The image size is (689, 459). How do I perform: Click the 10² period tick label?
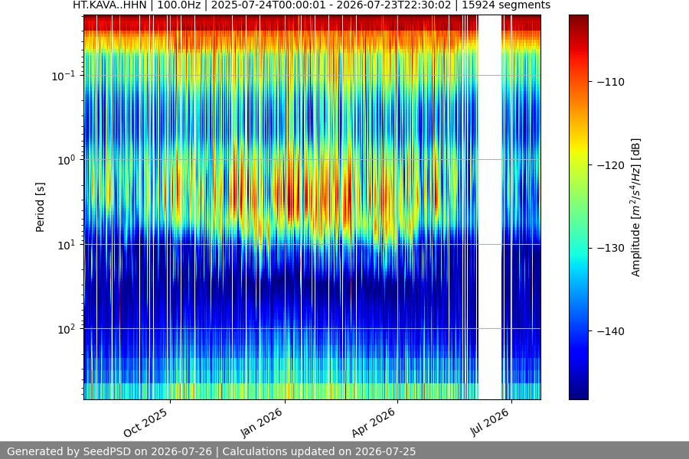click(x=66, y=329)
